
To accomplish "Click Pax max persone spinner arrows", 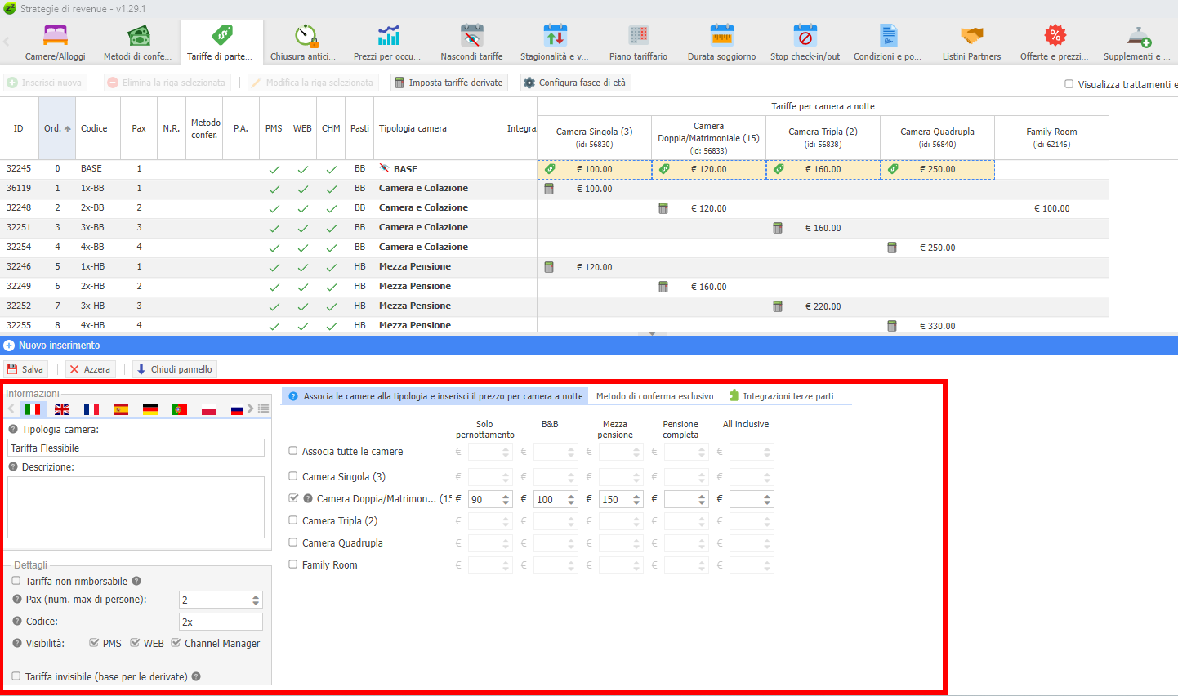I will click(x=256, y=600).
